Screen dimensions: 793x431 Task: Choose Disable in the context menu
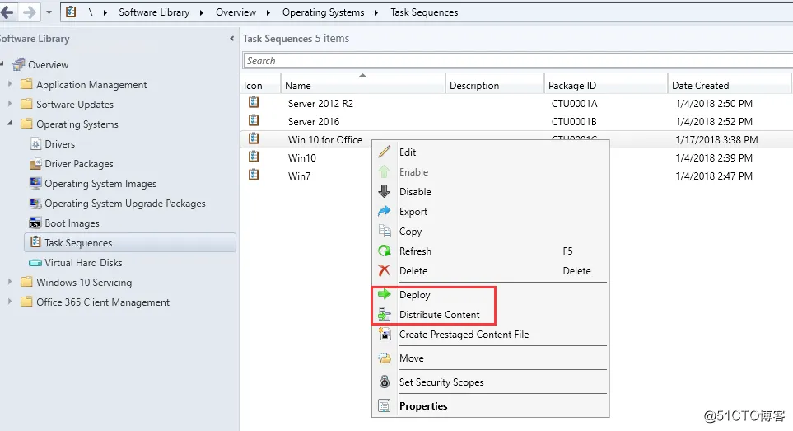[415, 191]
